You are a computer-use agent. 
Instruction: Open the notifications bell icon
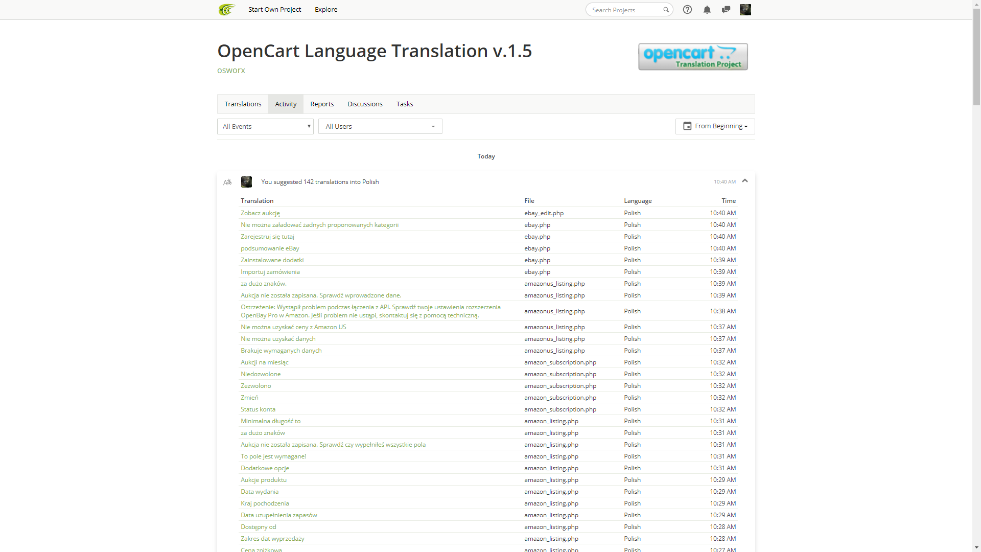(707, 10)
